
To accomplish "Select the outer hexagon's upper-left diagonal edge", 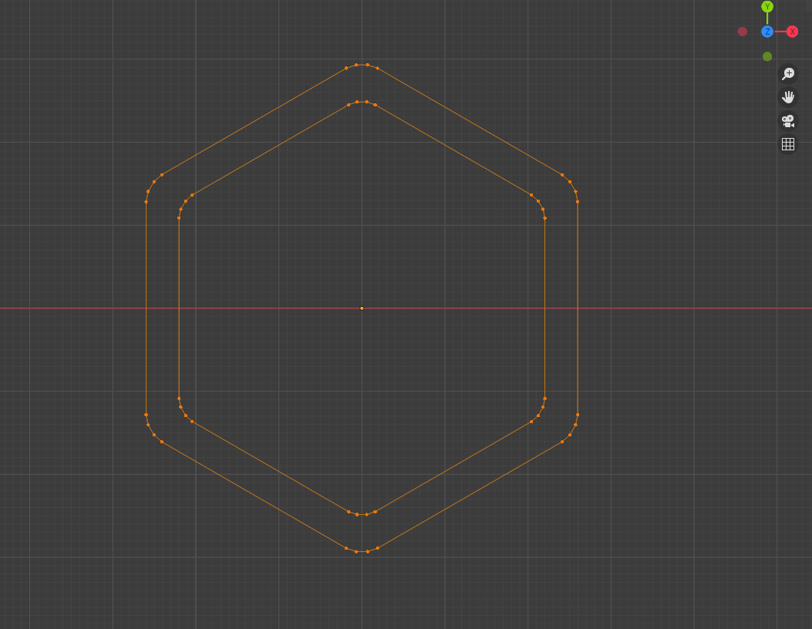I will click(x=254, y=122).
